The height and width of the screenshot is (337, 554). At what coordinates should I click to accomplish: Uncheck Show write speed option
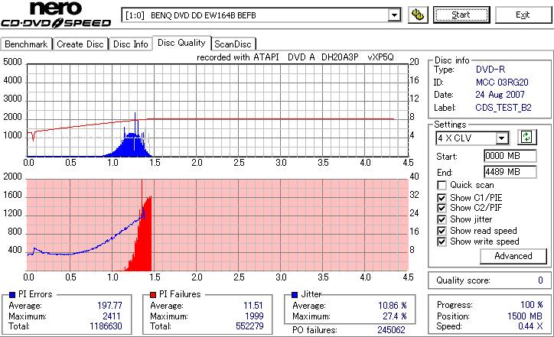click(442, 241)
